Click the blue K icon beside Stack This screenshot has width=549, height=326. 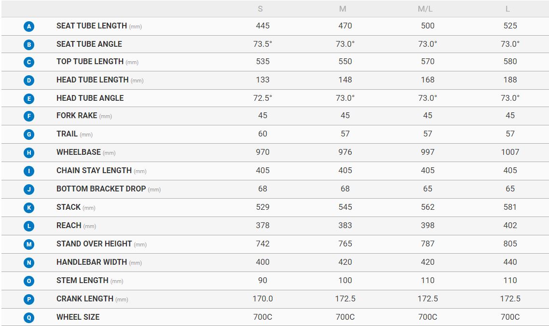click(x=29, y=208)
